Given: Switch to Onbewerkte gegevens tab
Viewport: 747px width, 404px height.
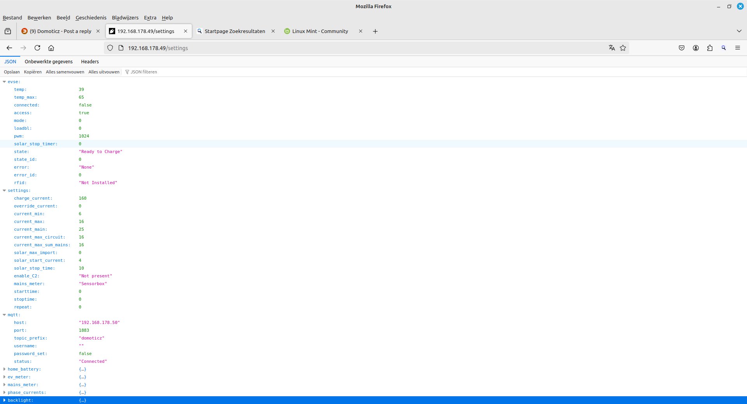Looking at the screenshot, I should [x=49, y=61].
